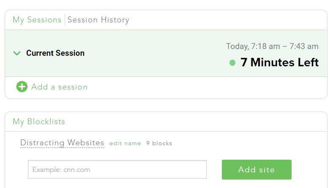The height and width of the screenshot is (188, 333).
Task: Click the 'Today, 7:18 am – 7:43 am' time range
Action: pyautogui.click(x=272, y=46)
